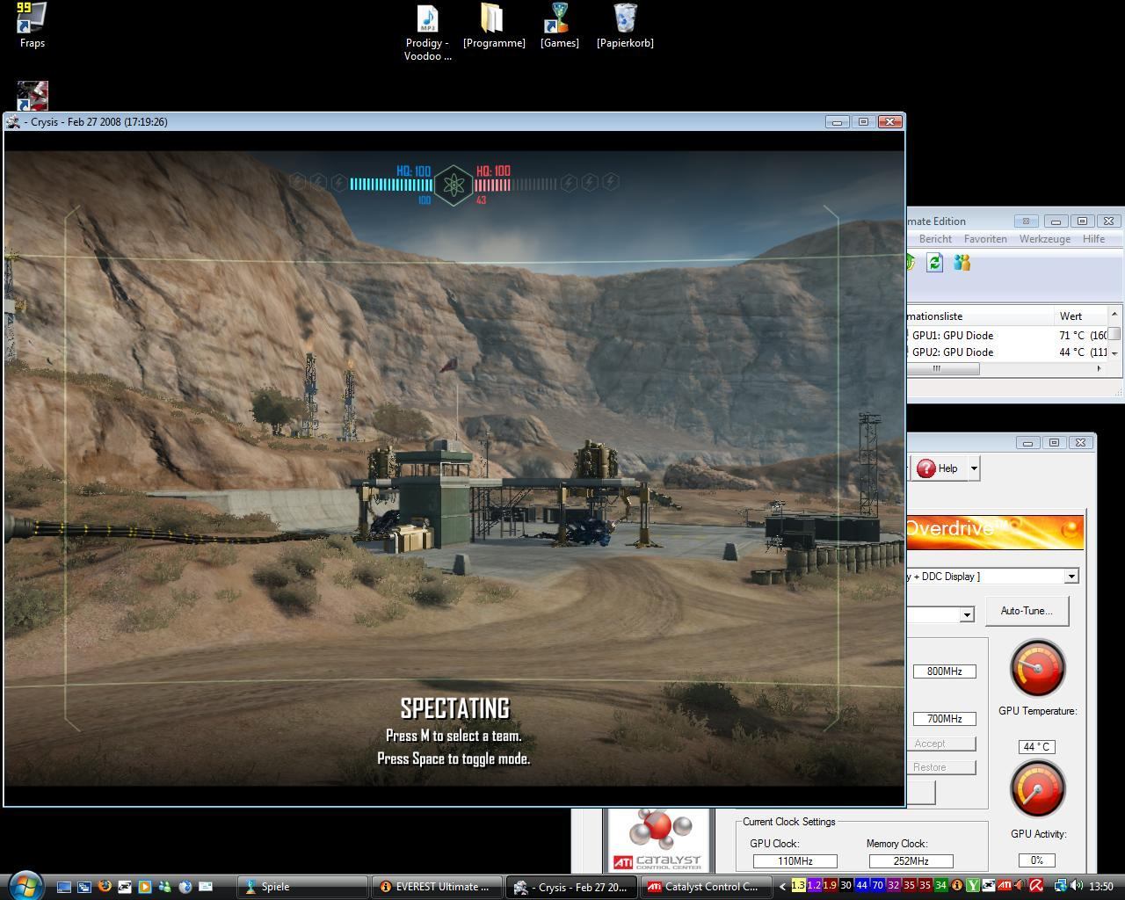1125x900 pixels.
Task: Open the [Games] desktop shortcut
Action: (x=559, y=25)
